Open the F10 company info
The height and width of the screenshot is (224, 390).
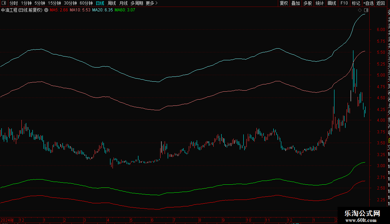click(x=344, y=3)
